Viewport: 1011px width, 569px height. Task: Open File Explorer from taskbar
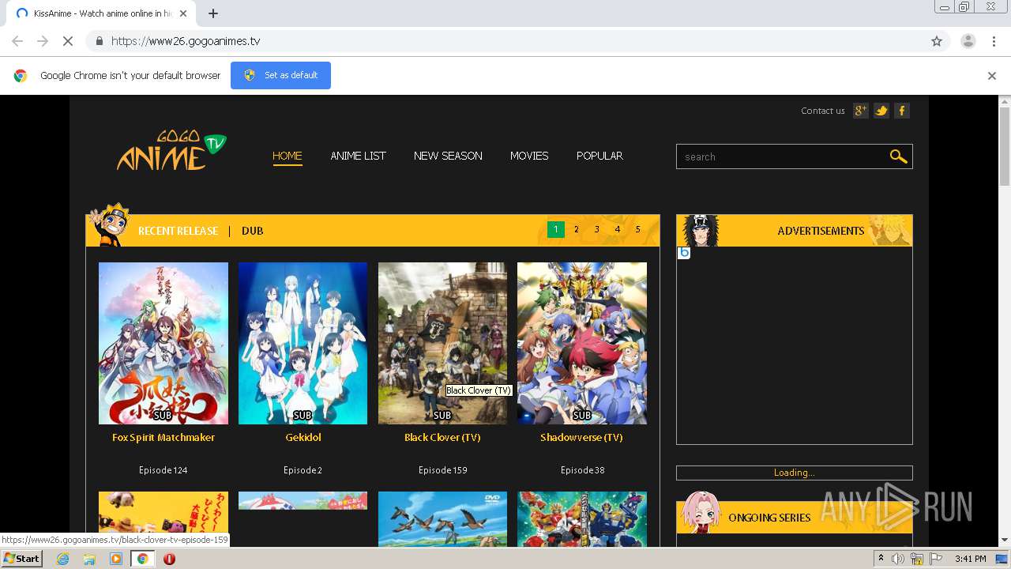(x=89, y=559)
